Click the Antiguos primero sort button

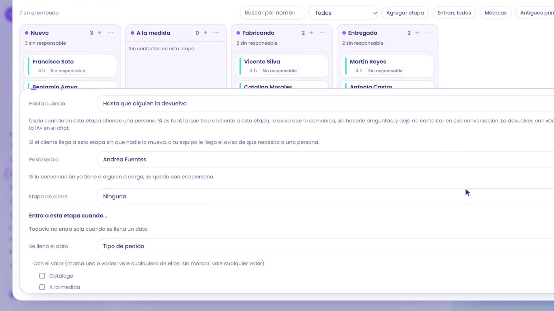click(x=535, y=13)
